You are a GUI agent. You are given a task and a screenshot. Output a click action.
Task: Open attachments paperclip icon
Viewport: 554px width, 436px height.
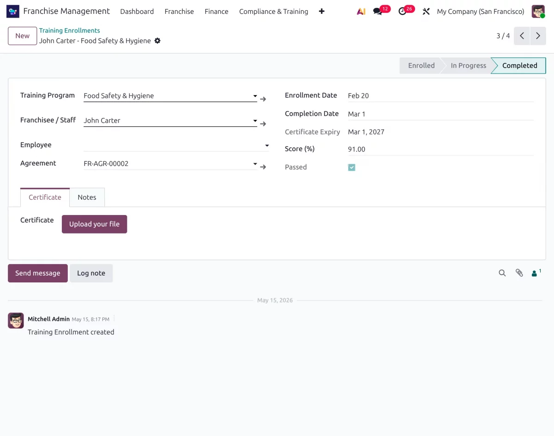(x=519, y=273)
